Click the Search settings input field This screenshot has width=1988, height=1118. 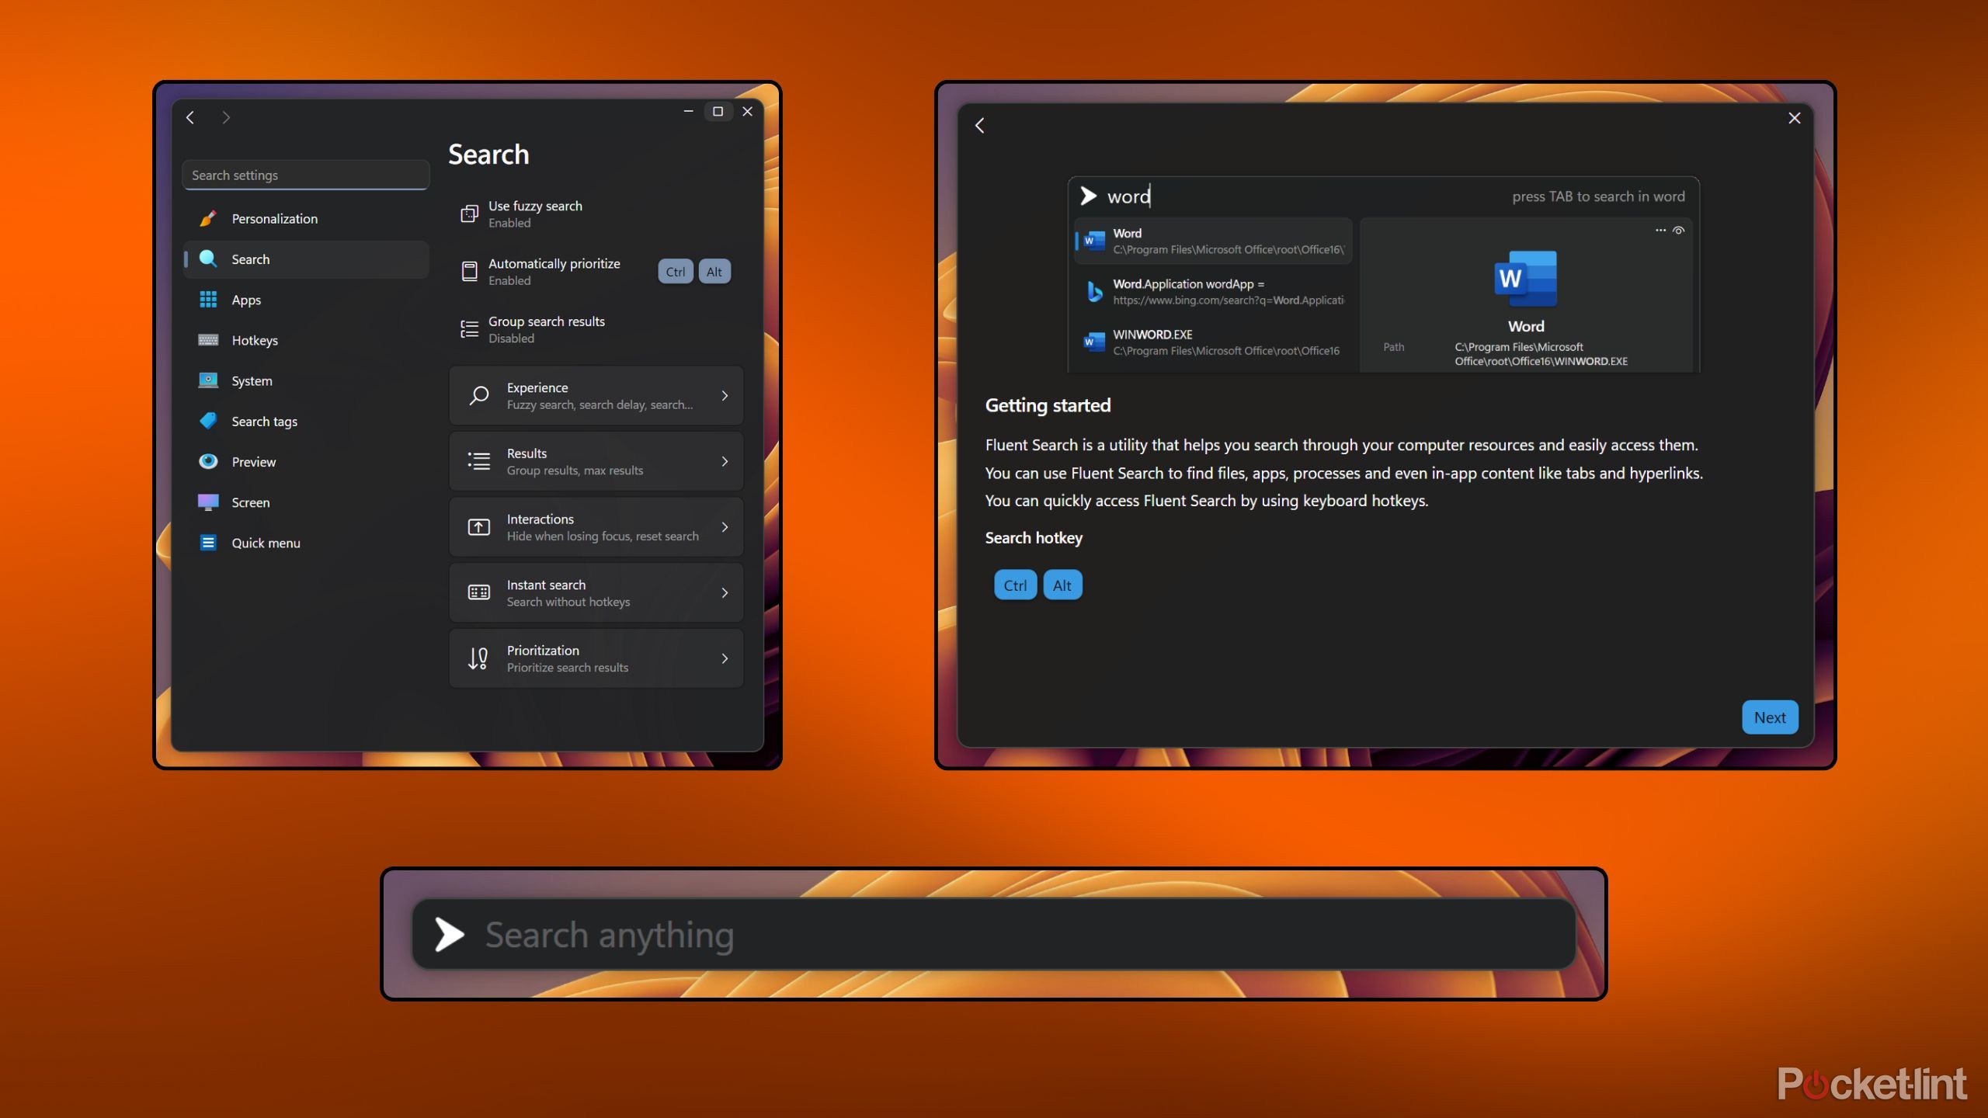(305, 175)
